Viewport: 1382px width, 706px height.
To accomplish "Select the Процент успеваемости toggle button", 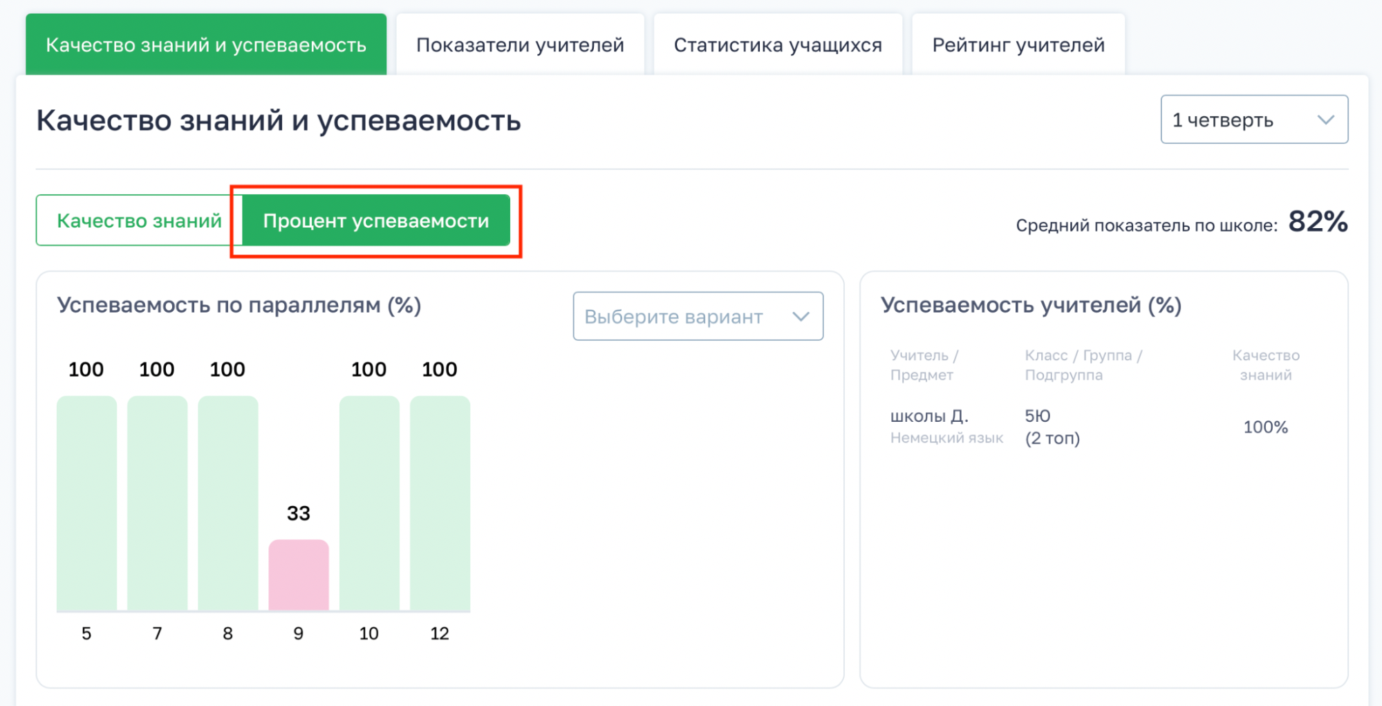I will pyautogui.click(x=375, y=221).
